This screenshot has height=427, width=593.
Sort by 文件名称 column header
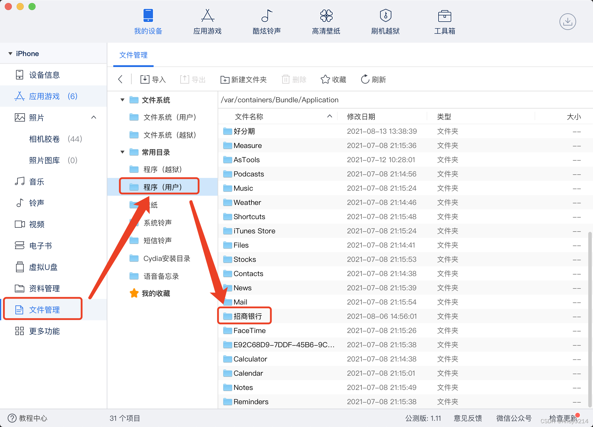click(x=249, y=117)
